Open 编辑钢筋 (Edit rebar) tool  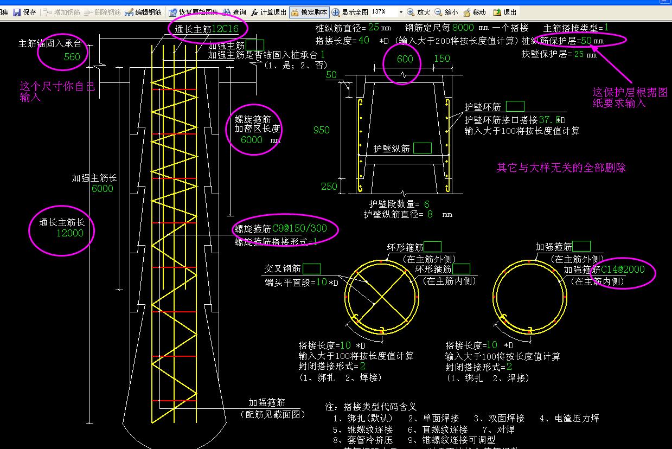coord(143,12)
